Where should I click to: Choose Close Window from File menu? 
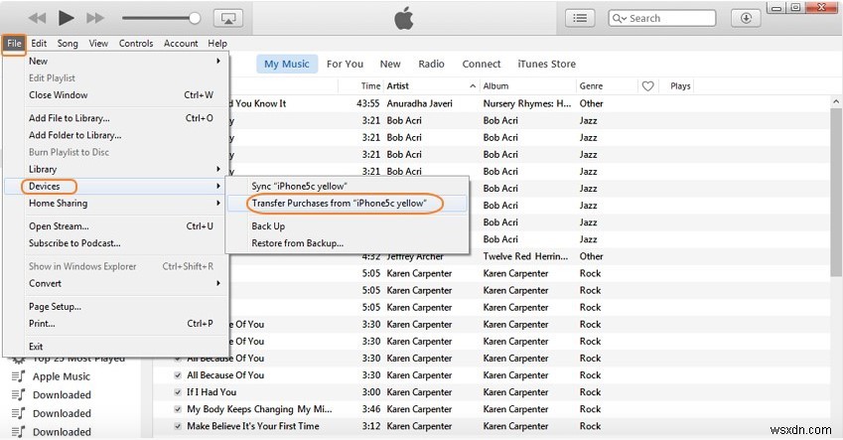point(116,95)
